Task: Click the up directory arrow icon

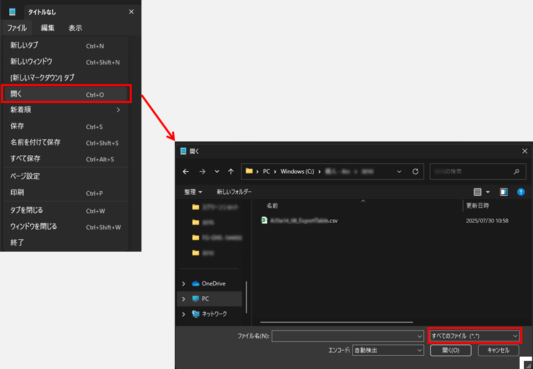Action: coord(231,172)
